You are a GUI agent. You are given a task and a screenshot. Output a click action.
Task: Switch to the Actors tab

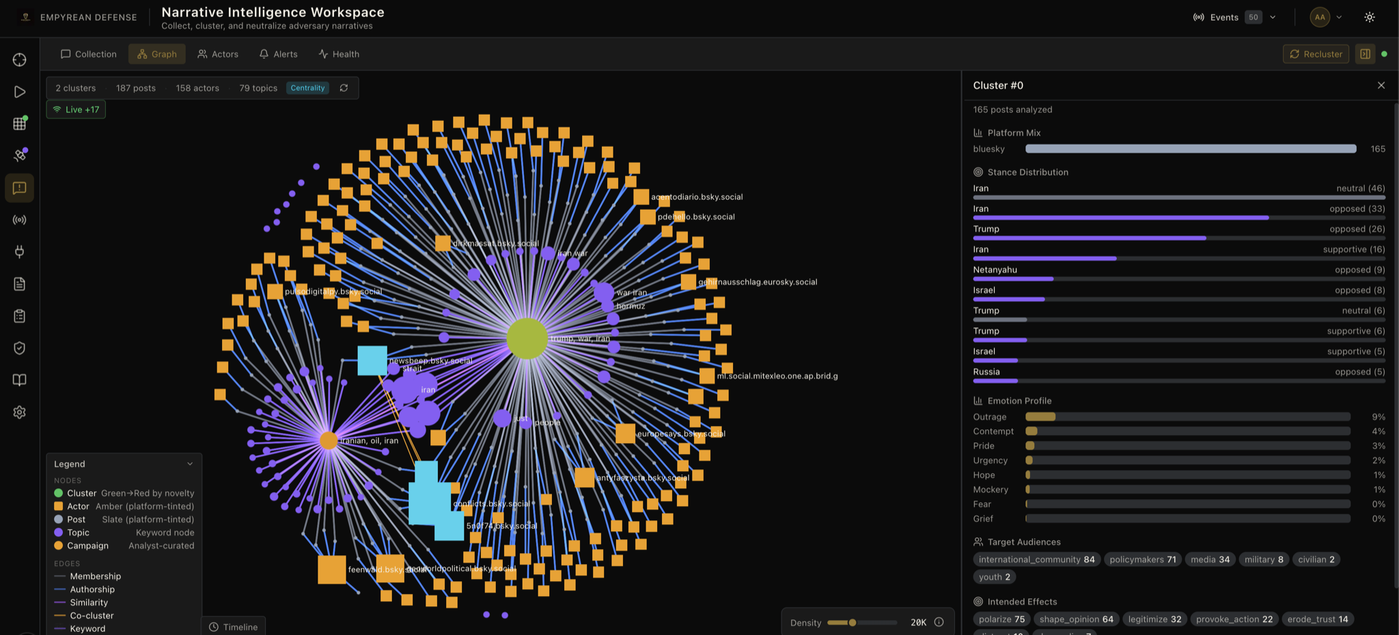tap(218, 54)
